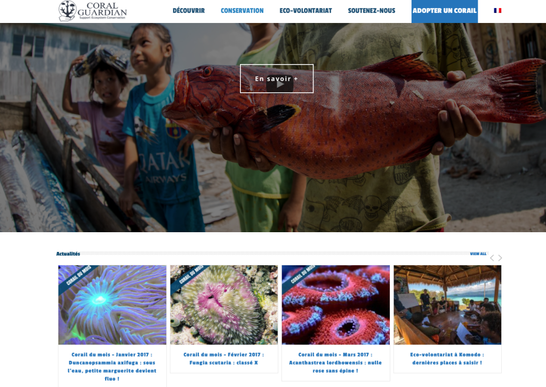
Task: Read Corail du mois Janvier 2017 article
Action: (112, 366)
